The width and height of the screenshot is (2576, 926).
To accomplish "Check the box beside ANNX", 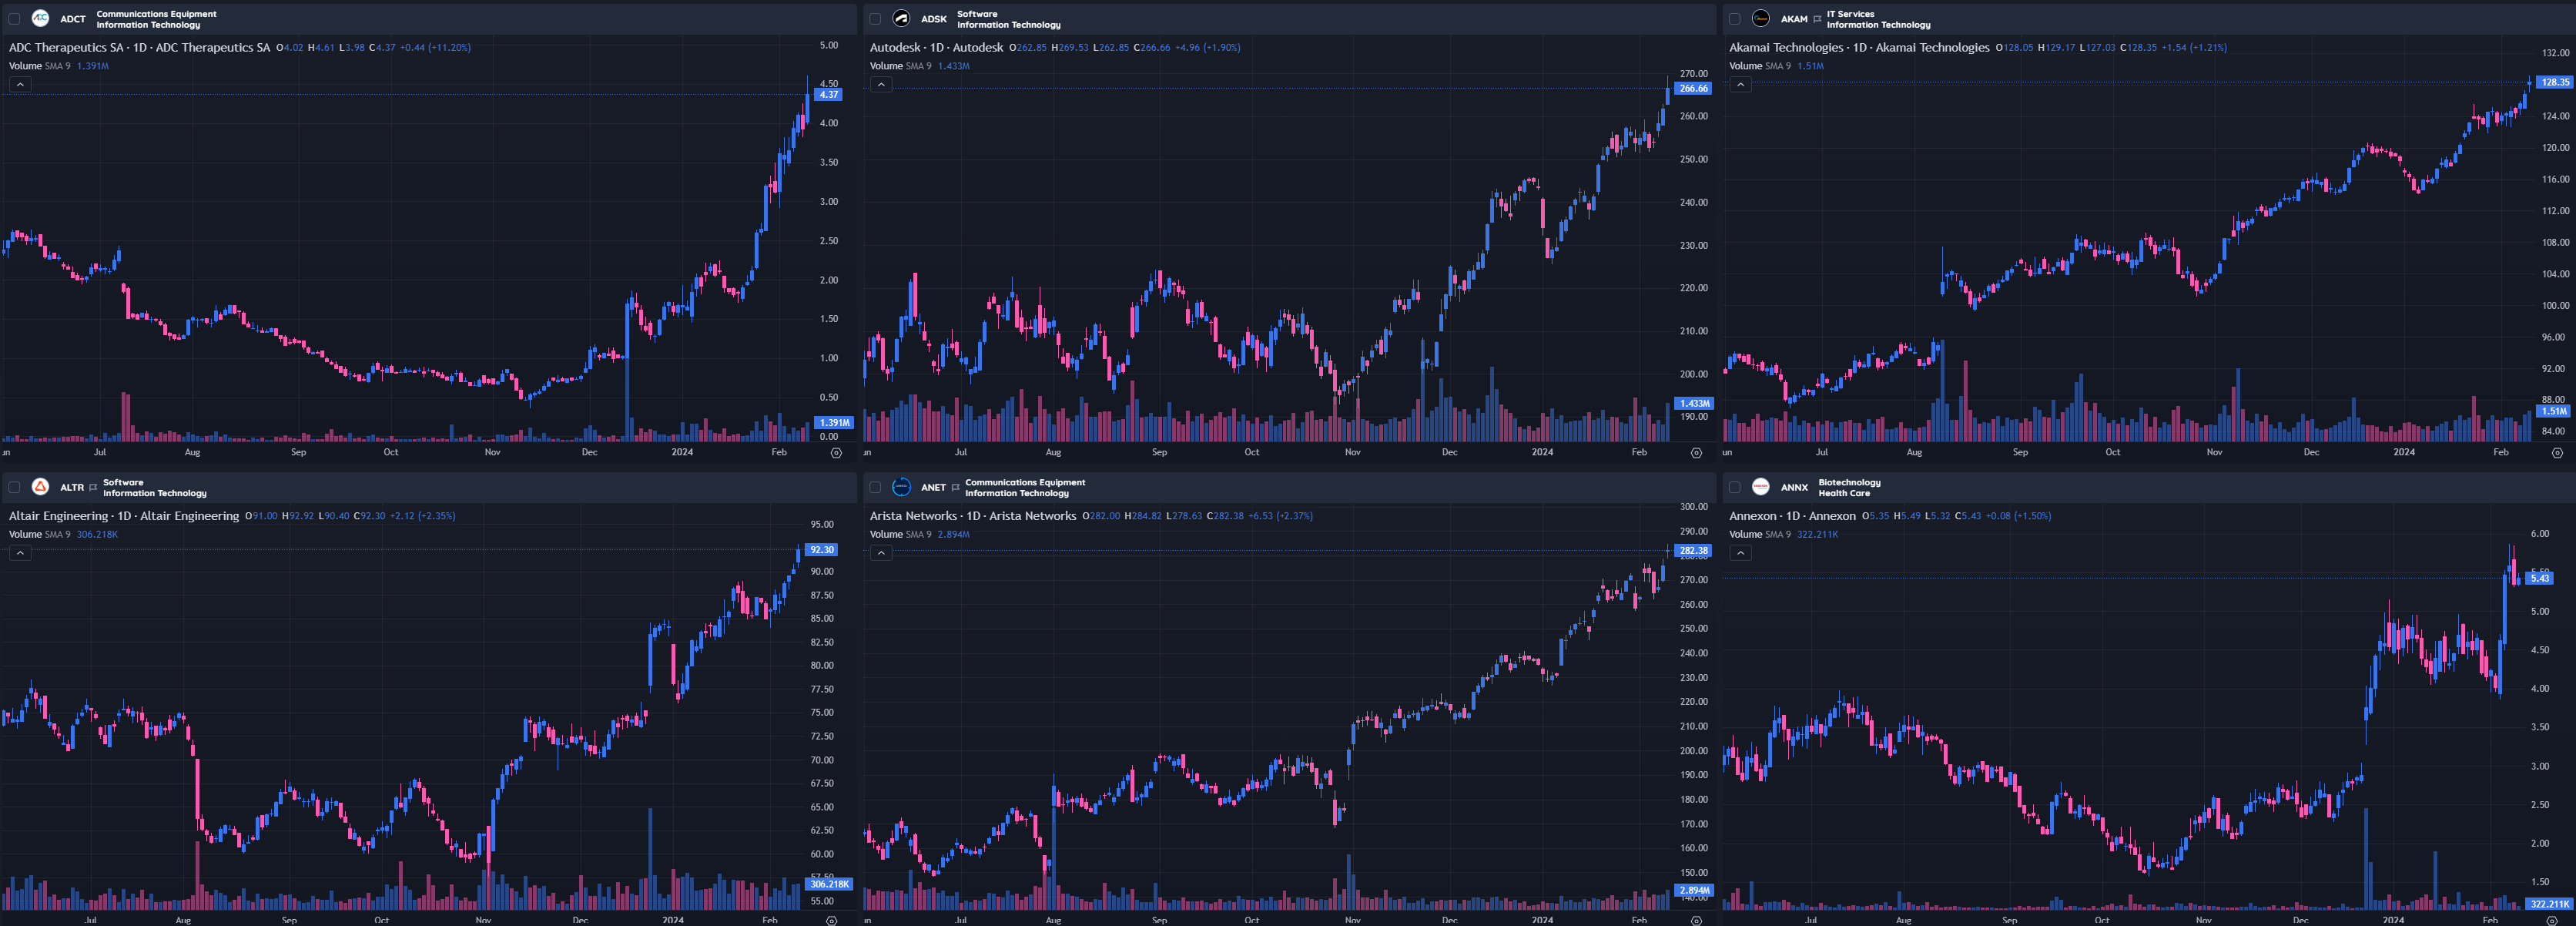I will click(1735, 487).
